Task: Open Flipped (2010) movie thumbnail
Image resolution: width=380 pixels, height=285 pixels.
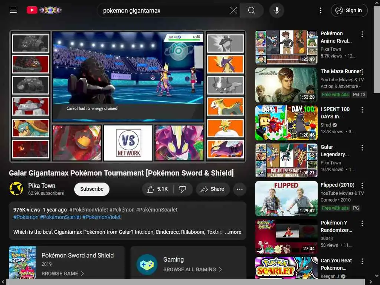Action: pos(286,198)
